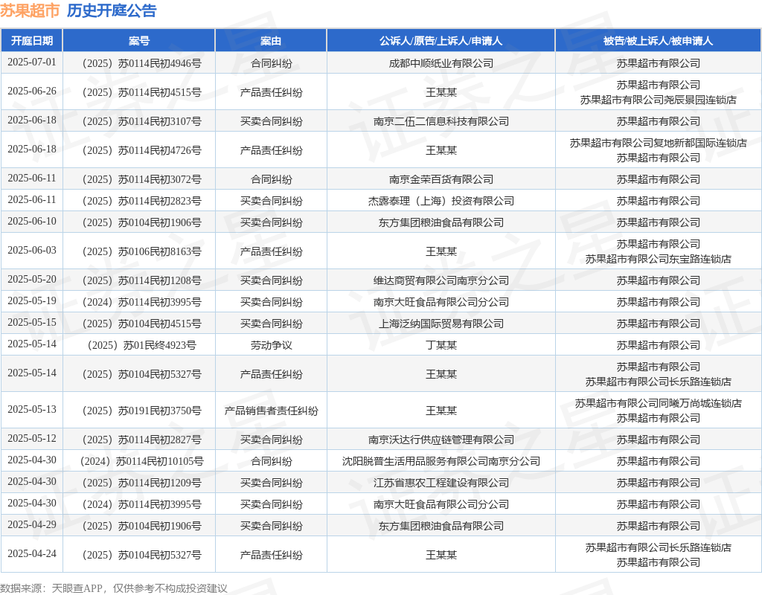
Task: Click the 劳动争议 case cause cell
Action: [x=271, y=345]
